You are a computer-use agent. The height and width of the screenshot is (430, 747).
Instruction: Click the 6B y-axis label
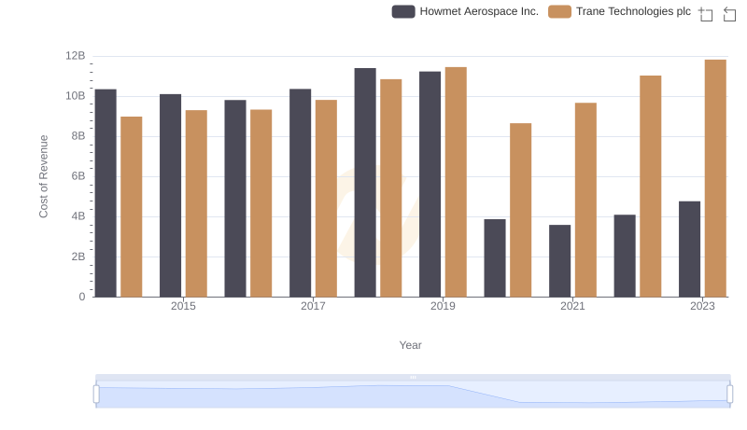coord(78,176)
